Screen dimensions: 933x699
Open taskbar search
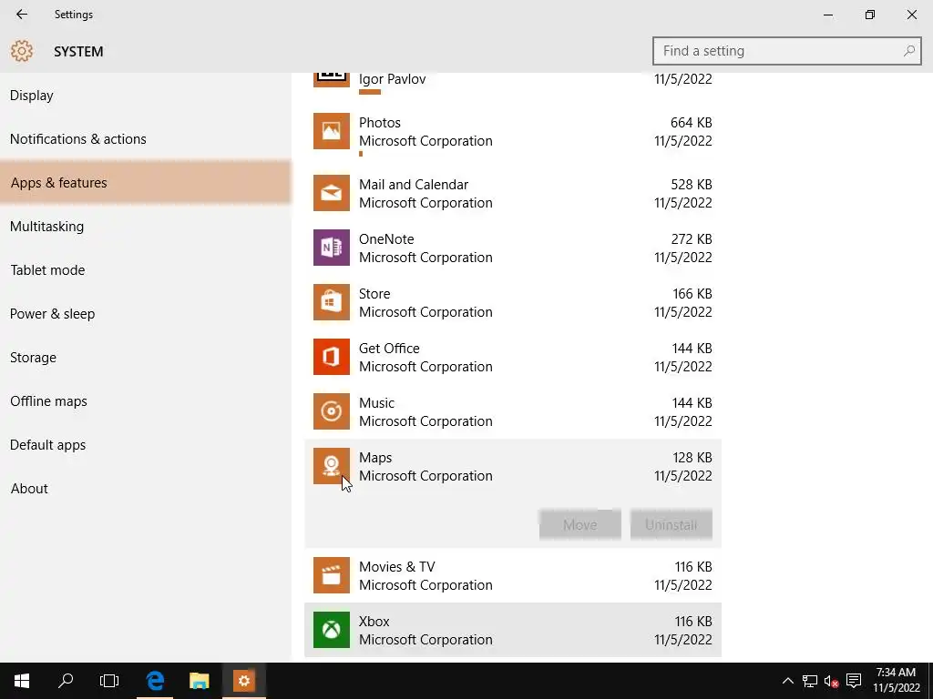point(66,681)
